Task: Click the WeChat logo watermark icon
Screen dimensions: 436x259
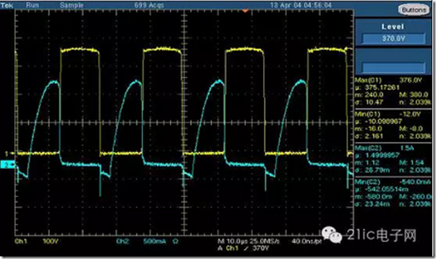Action: click(x=331, y=234)
